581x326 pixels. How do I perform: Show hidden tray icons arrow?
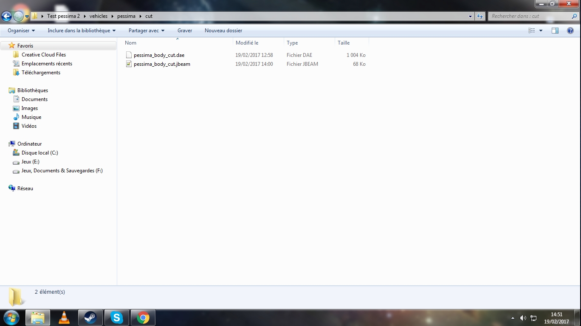[x=513, y=318]
